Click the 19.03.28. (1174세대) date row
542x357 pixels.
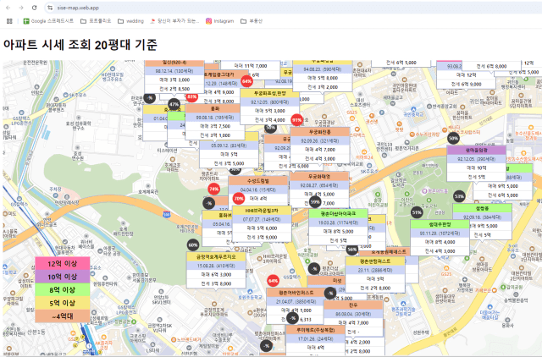[338, 222]
